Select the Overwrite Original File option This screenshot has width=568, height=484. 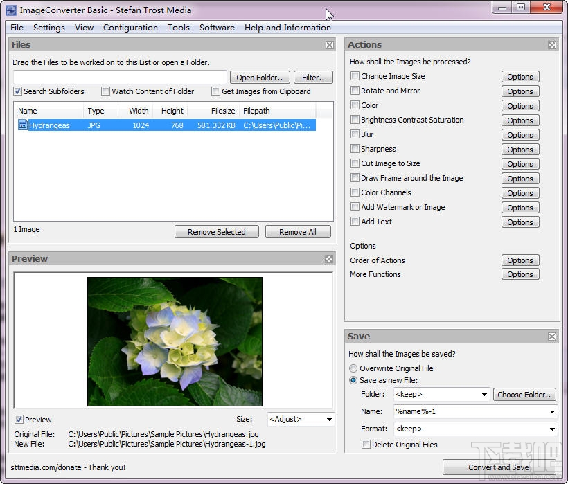353,368
